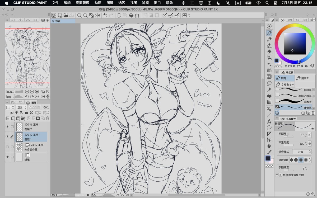Select the Straight line figure tool
The height and width of the screenshot is (198, 317).
[269, 115]
